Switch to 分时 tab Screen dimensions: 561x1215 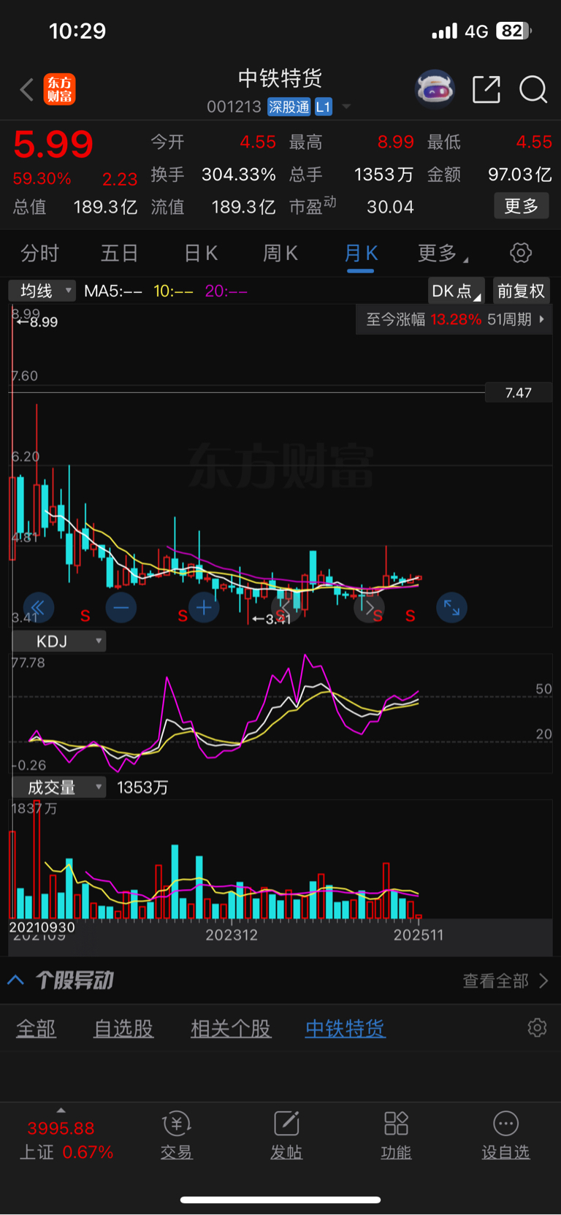pyautogui.click(x=39, y=253)
